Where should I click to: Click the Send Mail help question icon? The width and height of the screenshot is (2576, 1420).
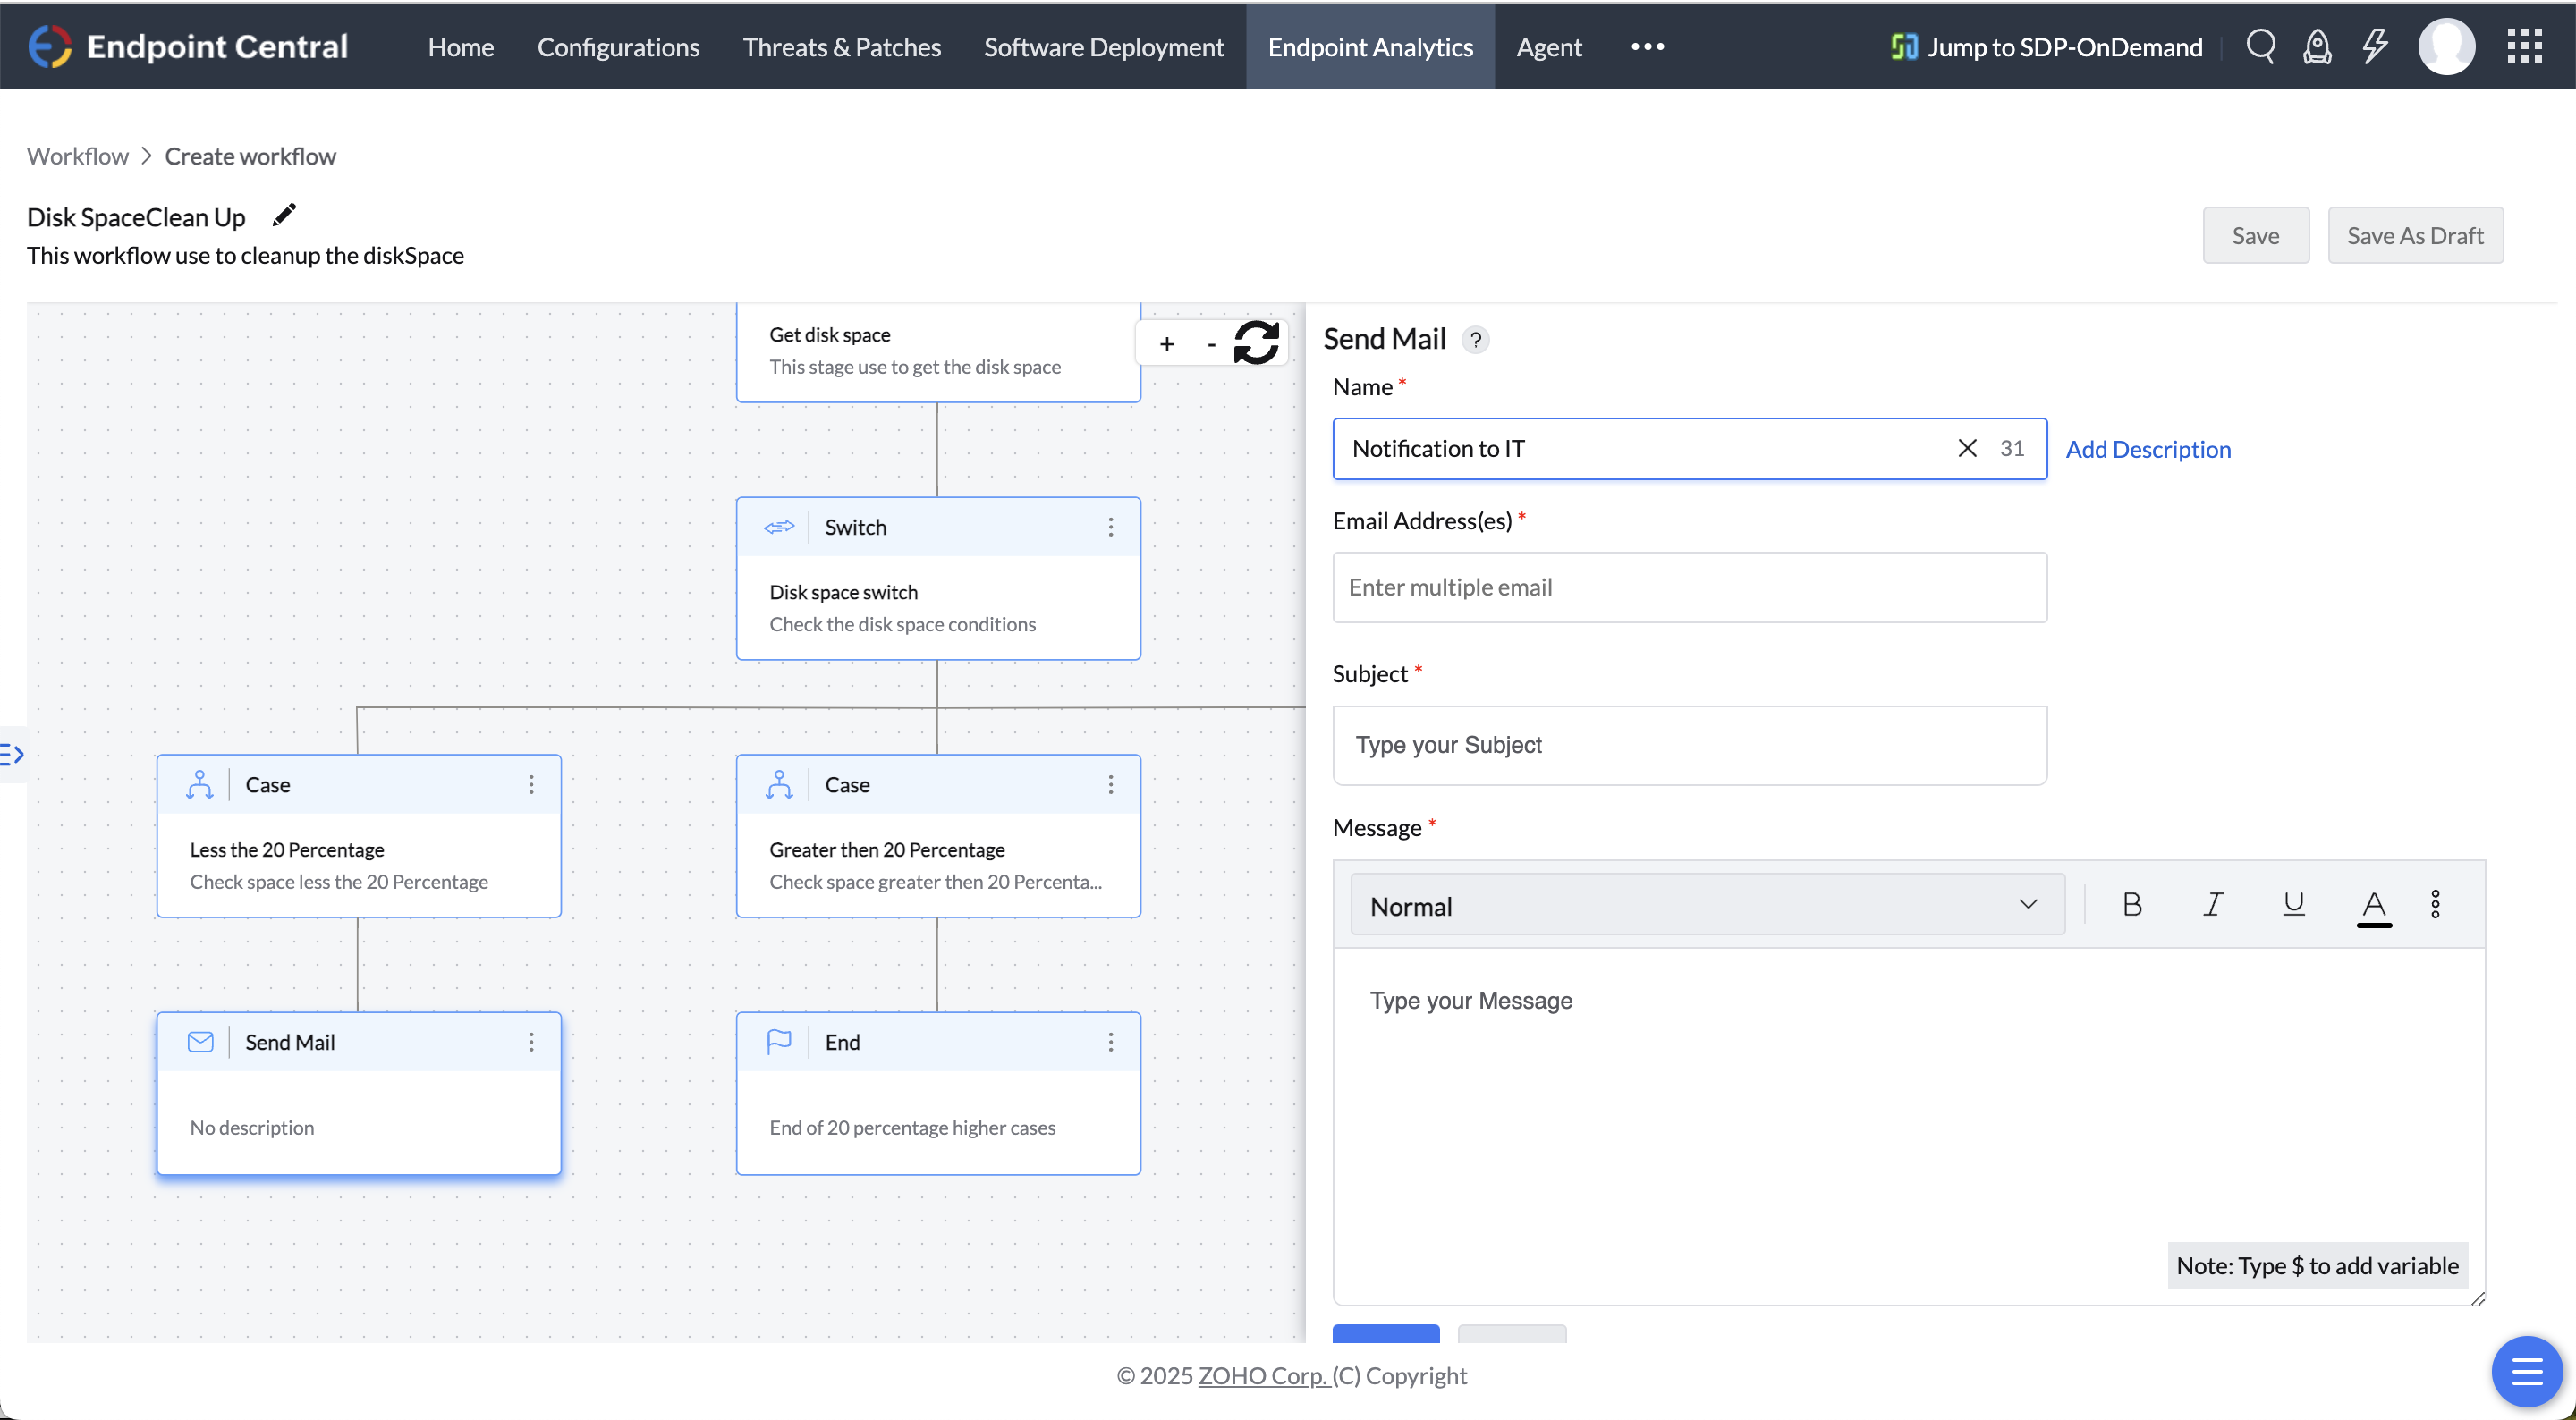[x=1475, y=340]
